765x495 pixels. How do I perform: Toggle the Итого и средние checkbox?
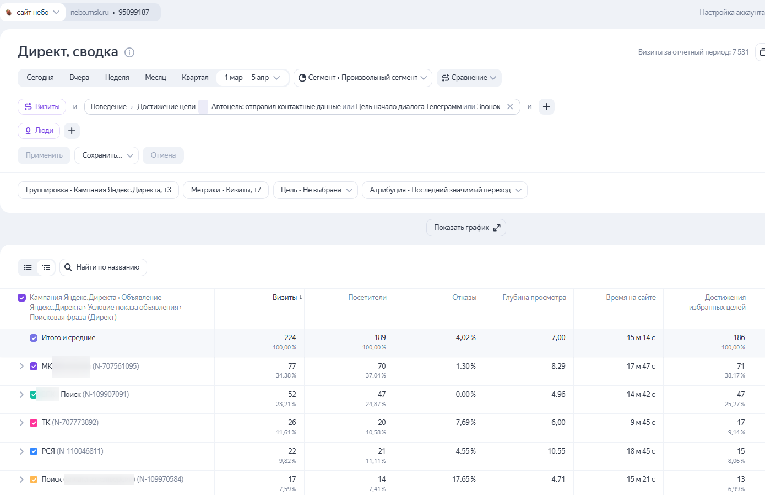pos(34,338)
